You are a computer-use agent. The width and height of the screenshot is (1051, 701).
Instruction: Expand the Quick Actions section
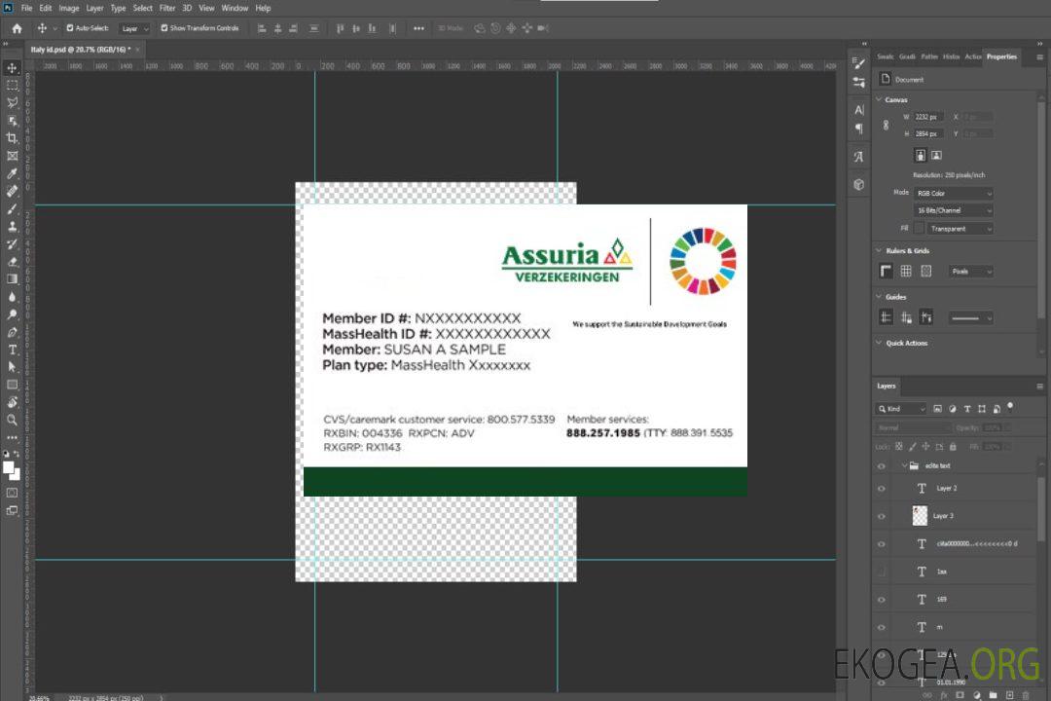click(x=880, y=343)
